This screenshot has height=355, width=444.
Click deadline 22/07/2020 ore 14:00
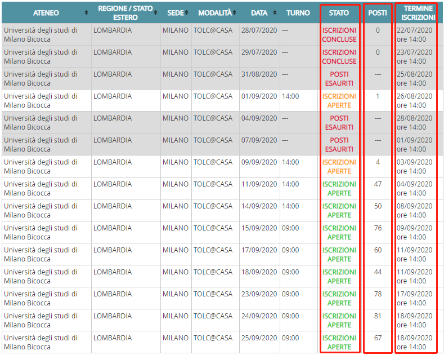point(415,35)
